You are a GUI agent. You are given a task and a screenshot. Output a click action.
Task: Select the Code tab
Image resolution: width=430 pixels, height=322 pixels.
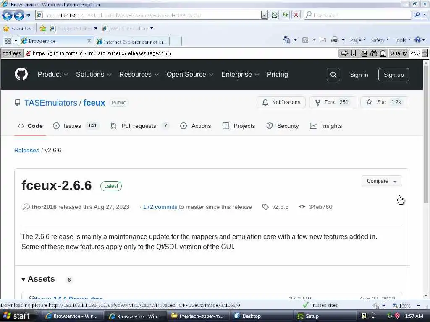point(30,126)
